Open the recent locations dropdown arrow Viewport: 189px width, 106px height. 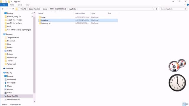coord(10,9)
